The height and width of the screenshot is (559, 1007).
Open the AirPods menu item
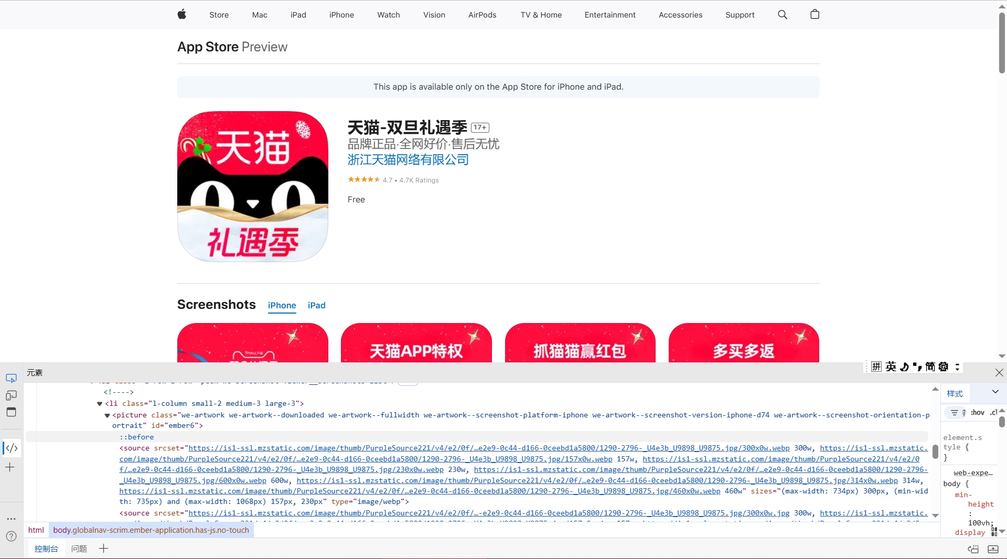pyautogui.click(x=483, y=15)
